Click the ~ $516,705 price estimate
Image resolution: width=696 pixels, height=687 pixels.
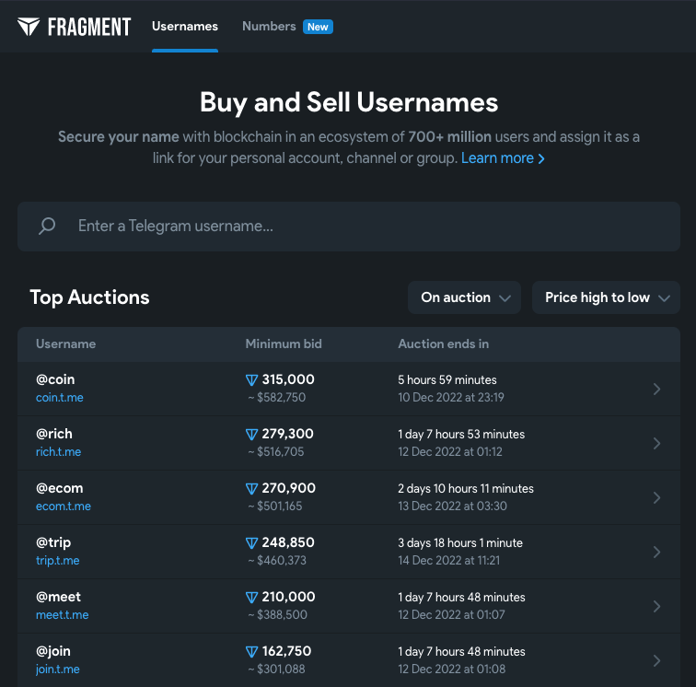click(x=275, y=451)
